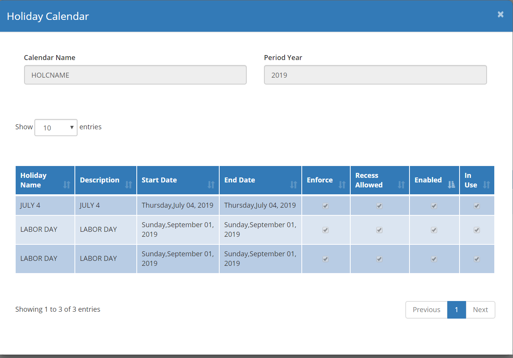The width and height of the screenshot is (513, 358).
Task: Sort by End Date using the column arrows
Action: pos(293,184)
